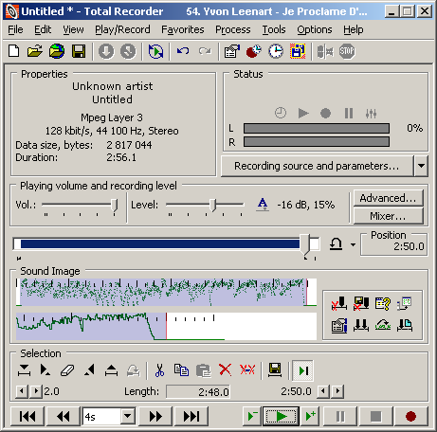This screenshot has height=432, width=437.
Task: Click the eraser clear-selection icon
Action: coord(67,370)
